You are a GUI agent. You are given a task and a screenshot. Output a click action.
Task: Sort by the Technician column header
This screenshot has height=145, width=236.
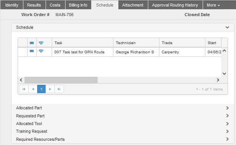(x=136, y=43)
